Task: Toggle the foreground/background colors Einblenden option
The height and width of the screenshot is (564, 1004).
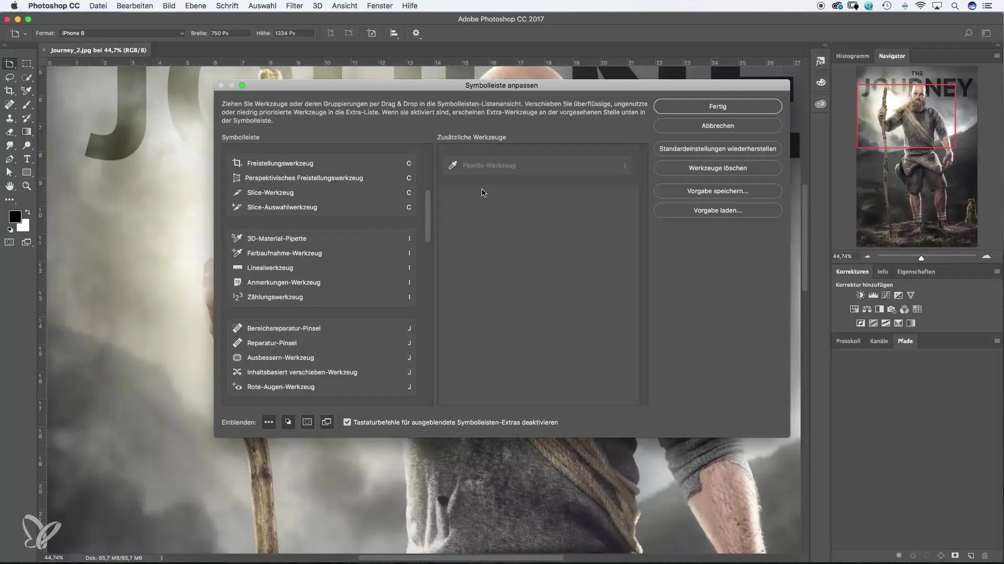Action: [x=288, y=422]
